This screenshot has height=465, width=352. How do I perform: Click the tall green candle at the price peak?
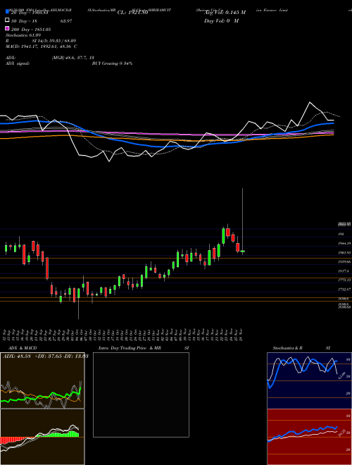tap(223, 236)
